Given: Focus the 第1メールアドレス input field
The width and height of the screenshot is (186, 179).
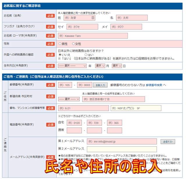Looking at the screenshot, I should click(x=122, y=142).
